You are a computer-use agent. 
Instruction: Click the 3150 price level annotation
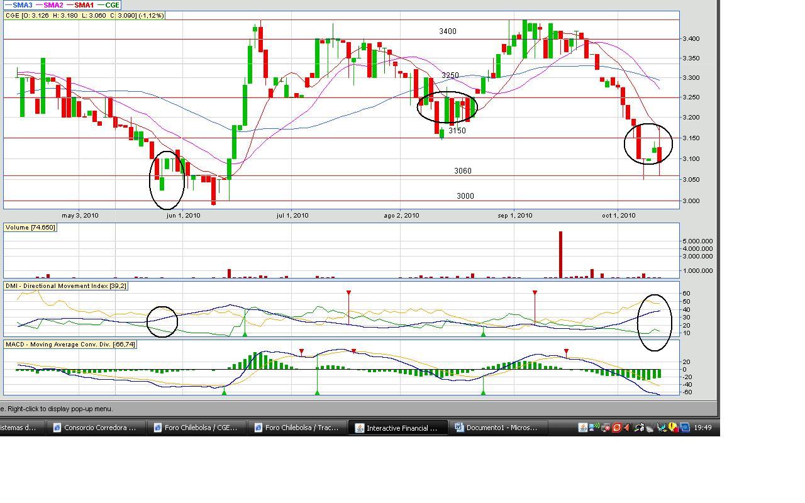[x=457, y=131]
